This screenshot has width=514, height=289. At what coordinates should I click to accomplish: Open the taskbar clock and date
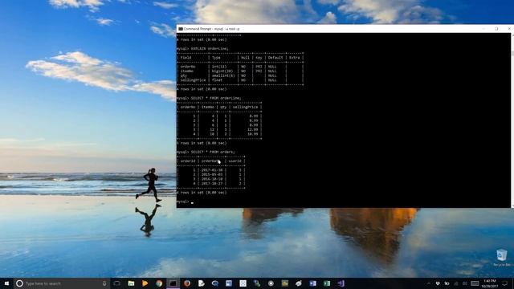click(x=490, y=283)
